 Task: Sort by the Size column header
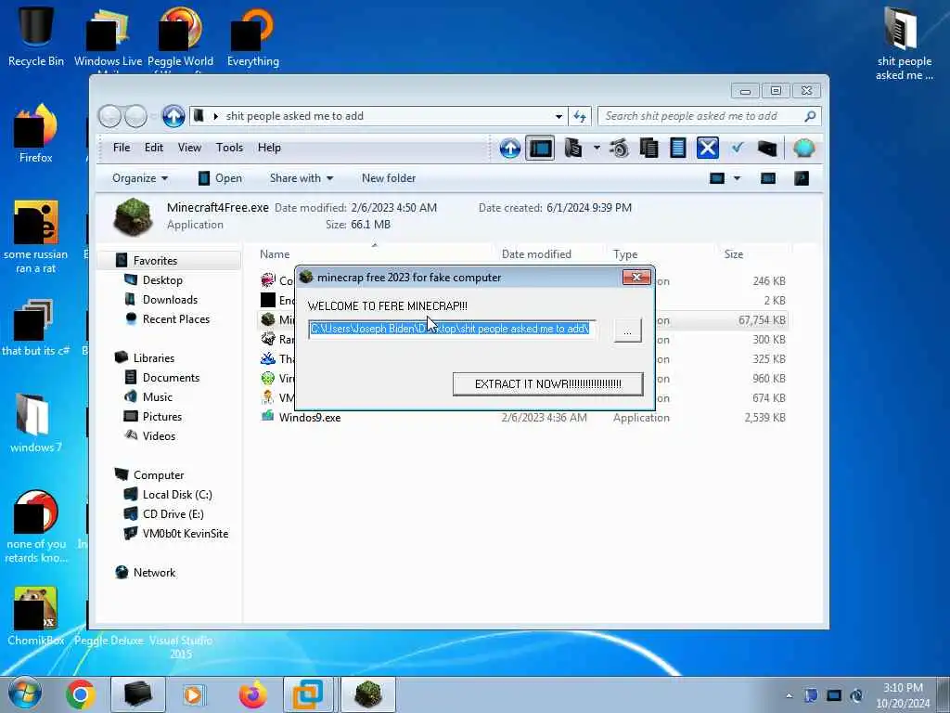(734, 254)
